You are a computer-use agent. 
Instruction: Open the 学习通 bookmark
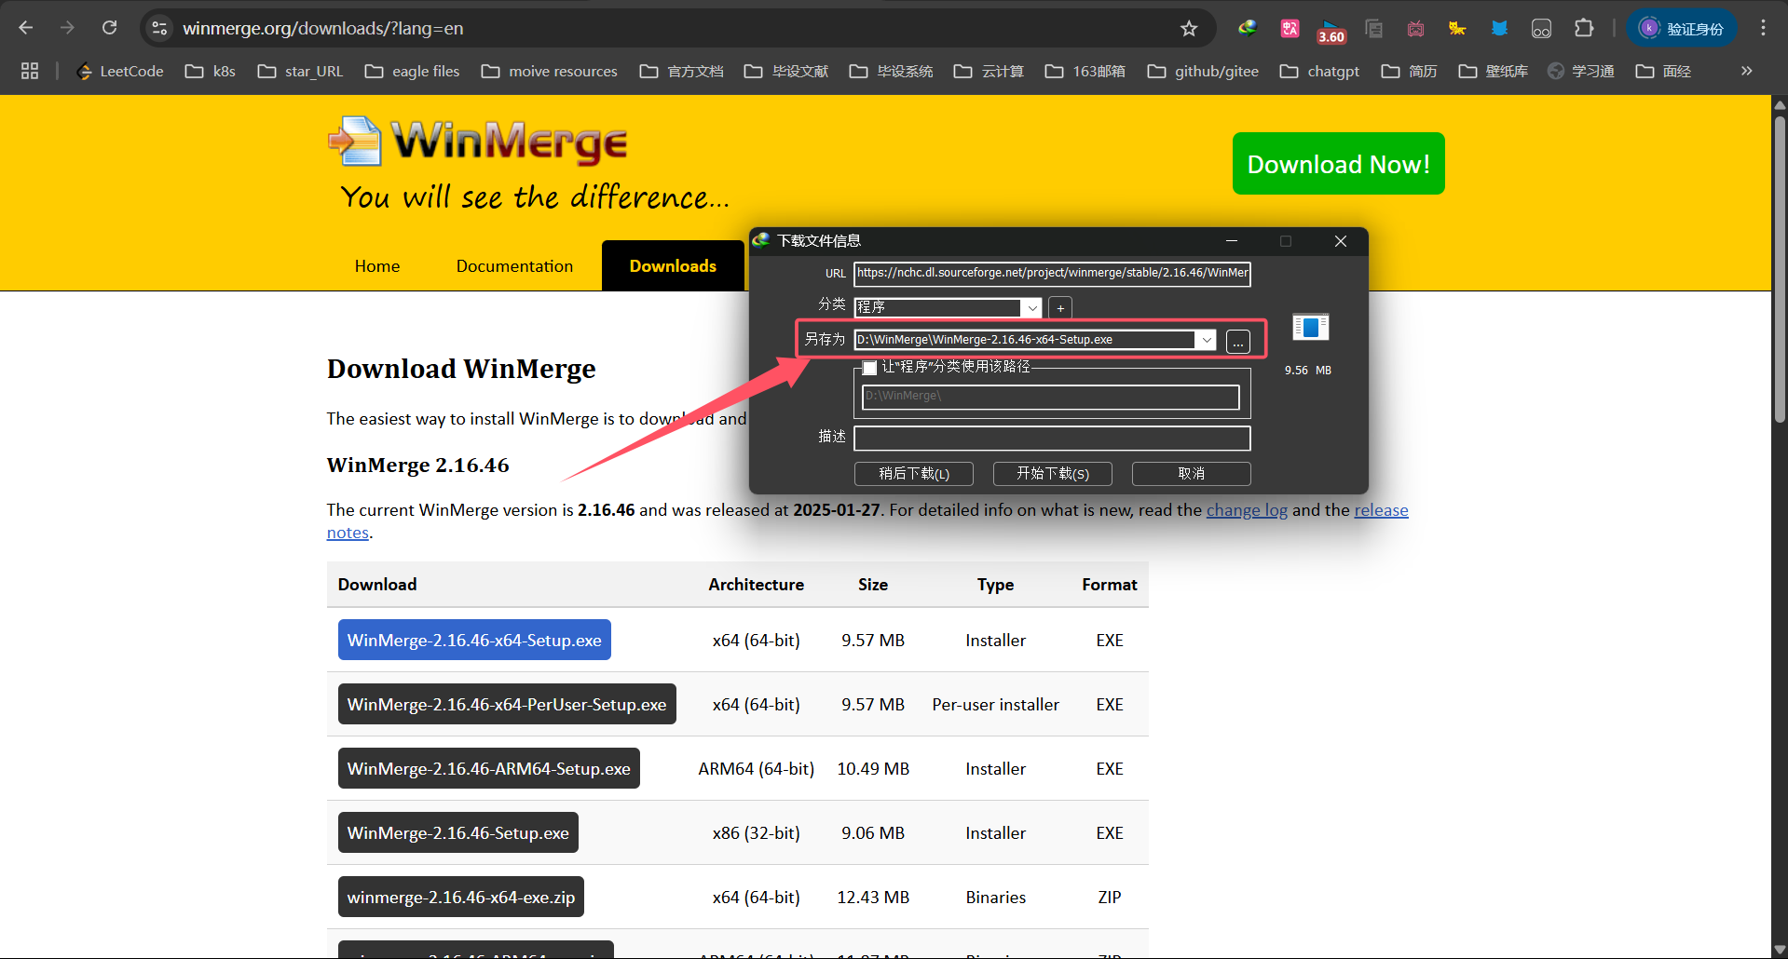(x=1580, y=71)
